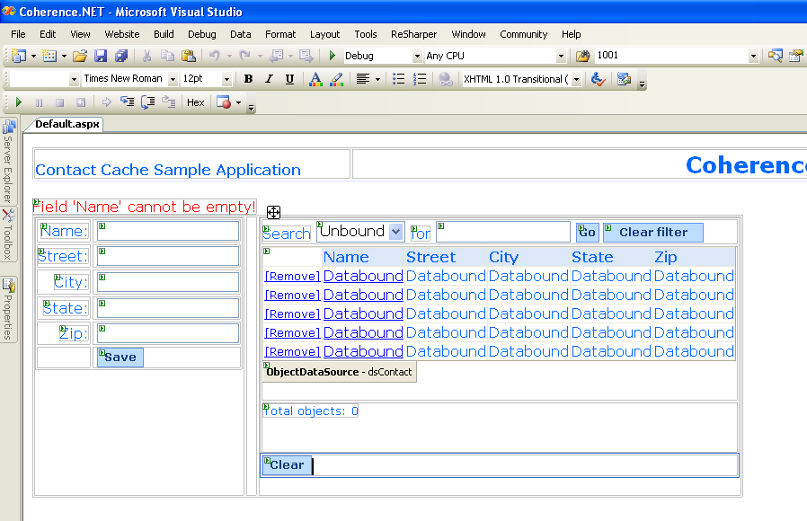Click the Zip column header
The width and height of the screenshot is (807, 521).
point(666,257)
